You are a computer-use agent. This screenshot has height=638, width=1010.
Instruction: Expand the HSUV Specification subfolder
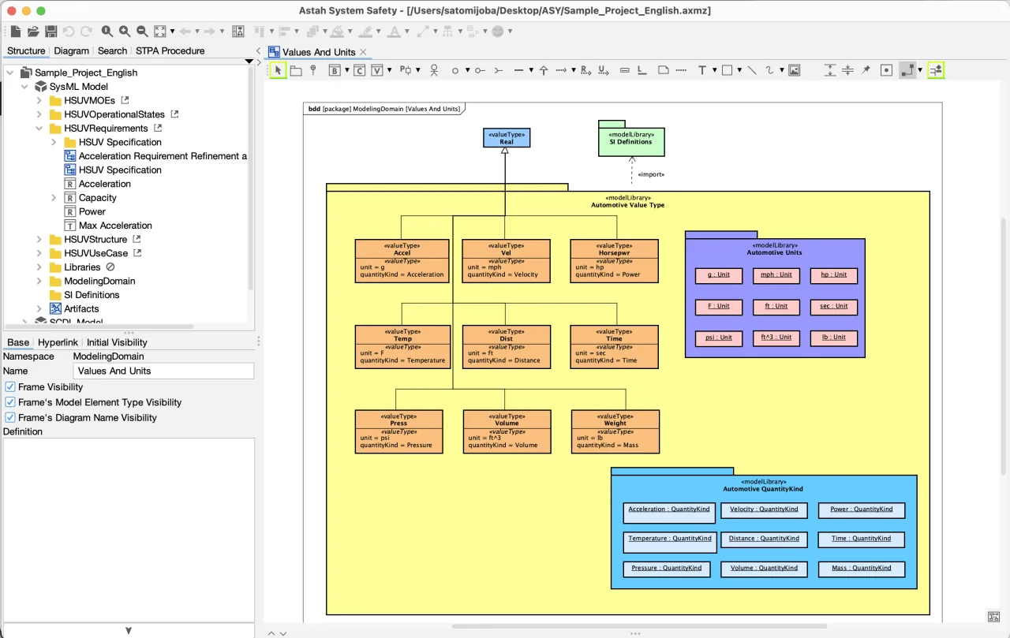(x=54, y=142)
